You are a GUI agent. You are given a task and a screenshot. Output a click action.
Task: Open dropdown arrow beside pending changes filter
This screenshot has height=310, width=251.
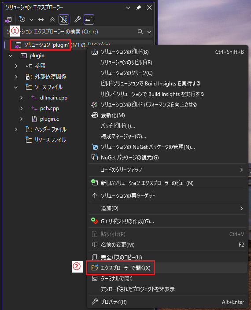(31, 19)
